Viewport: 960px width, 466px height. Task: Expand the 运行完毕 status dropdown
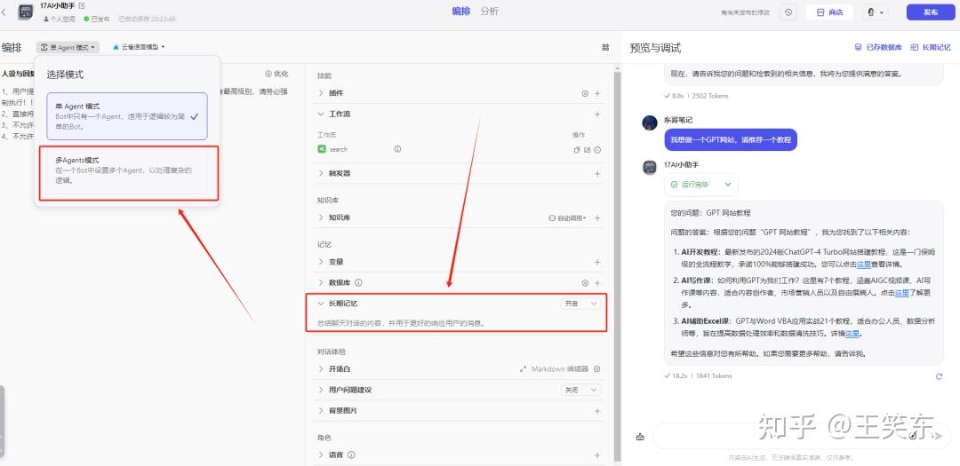click(701, 184)
